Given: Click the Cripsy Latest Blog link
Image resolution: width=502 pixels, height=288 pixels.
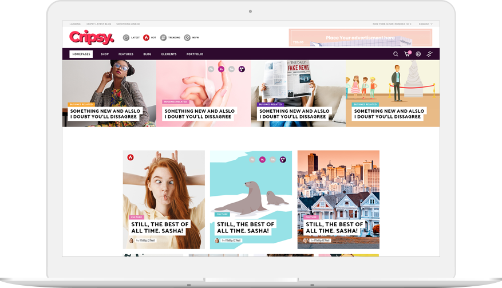Looking at the screenshot, I should (x=99, y=24).
